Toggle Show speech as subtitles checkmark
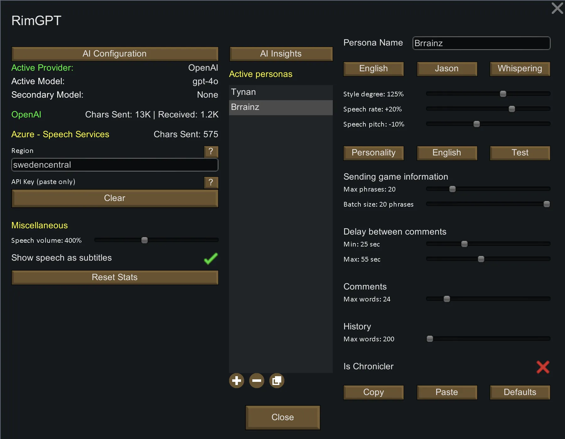 click(211, 258)
